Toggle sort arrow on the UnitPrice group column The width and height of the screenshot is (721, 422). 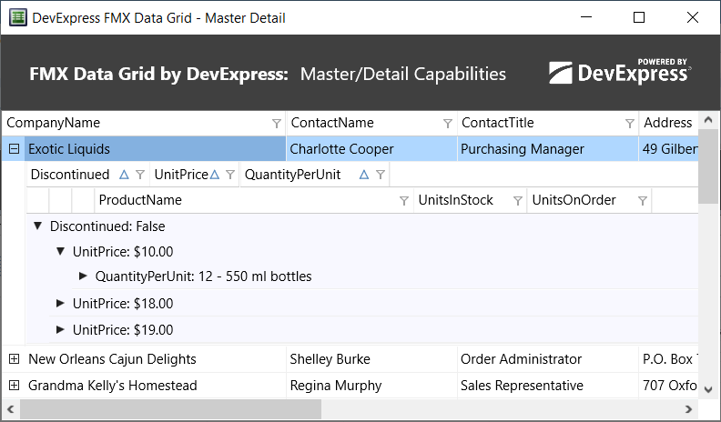coord(214,175)
